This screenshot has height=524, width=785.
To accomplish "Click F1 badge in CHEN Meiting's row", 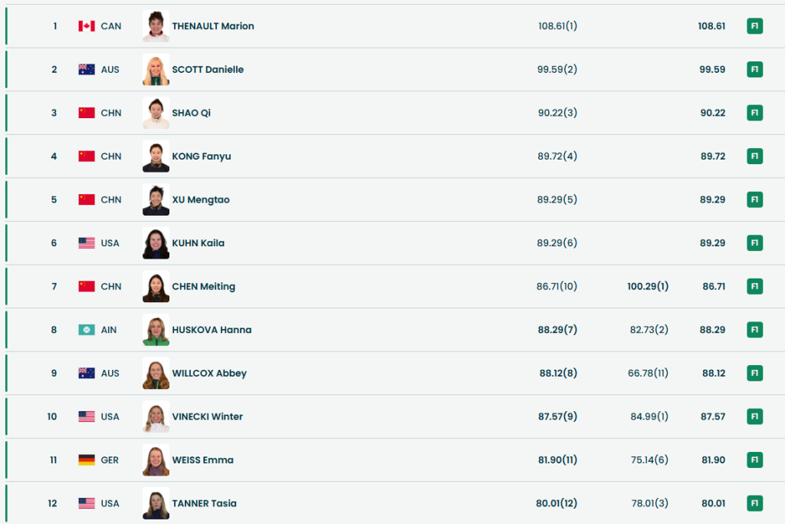I will point(754,287).
